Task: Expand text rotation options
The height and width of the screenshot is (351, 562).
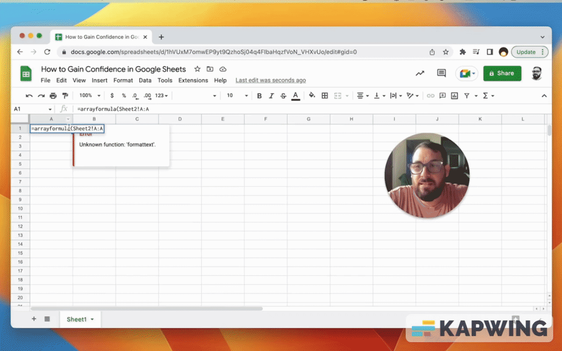Action: click(x=413, y=96)
